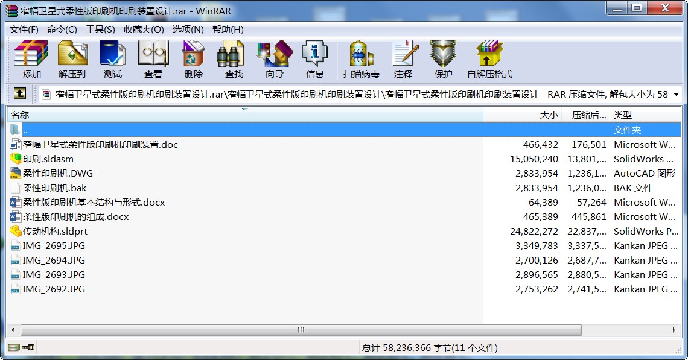Click the Test (测试) toolbar icon

[113, 54]
